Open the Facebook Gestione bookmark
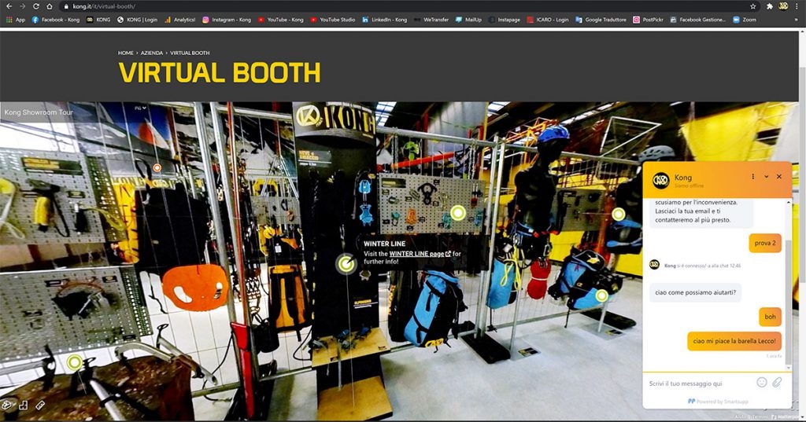The height and width of the screenshot is (422, 806). click(x=698, y=20)
